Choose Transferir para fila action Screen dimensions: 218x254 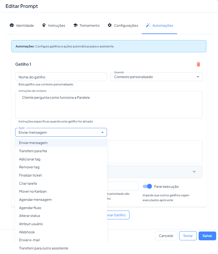click(61, 151)
